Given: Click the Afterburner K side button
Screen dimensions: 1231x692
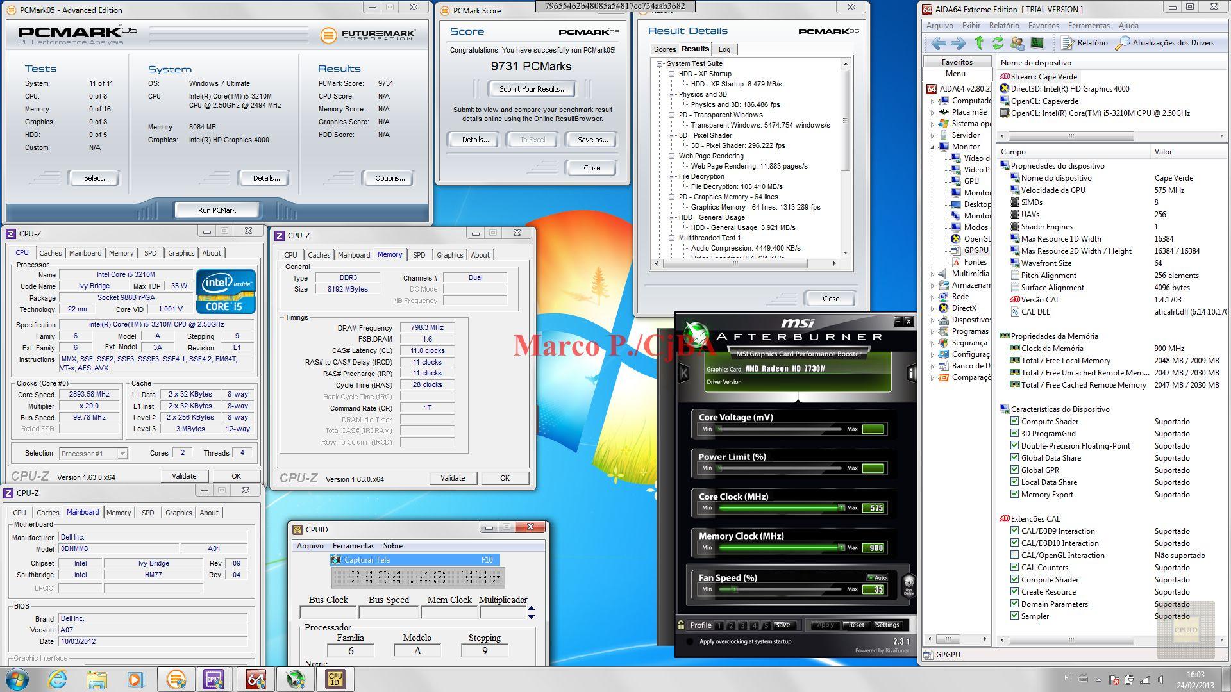Looking at the screenshot, I should tap(683, 373).
